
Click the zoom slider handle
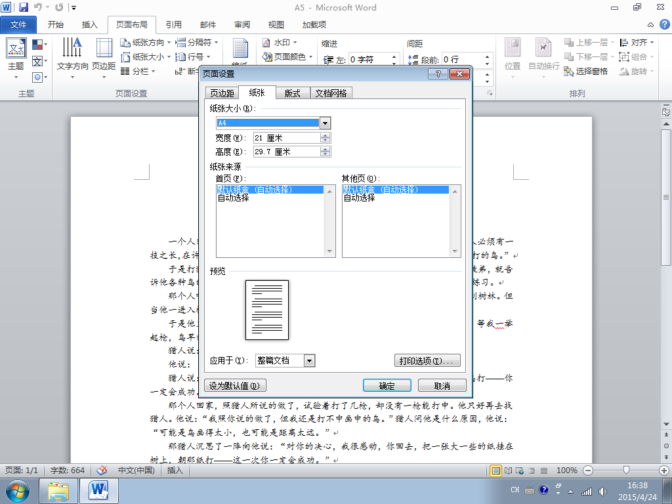pyautogui.click(x=626, y=470)
